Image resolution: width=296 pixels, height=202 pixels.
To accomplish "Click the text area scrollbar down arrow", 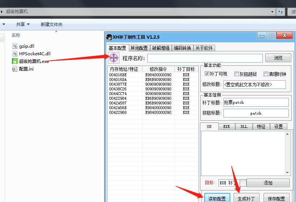I will click(x=287, y=173).
